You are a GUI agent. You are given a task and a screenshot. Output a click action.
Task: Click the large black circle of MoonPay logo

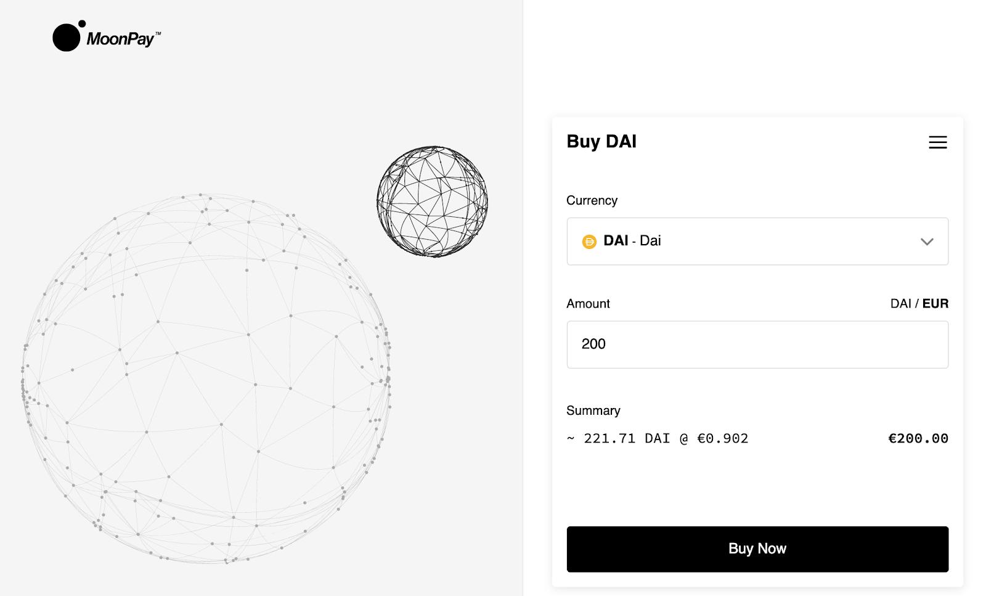point(66,38)
